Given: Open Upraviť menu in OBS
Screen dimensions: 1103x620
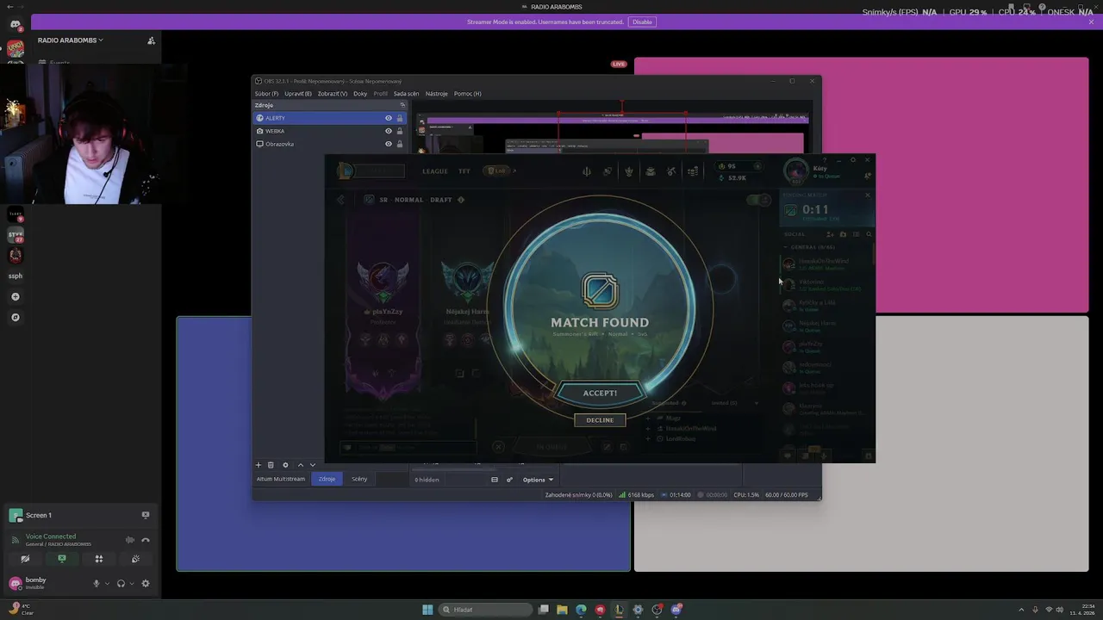Looking at the screenshot, I should pos(297,93).
